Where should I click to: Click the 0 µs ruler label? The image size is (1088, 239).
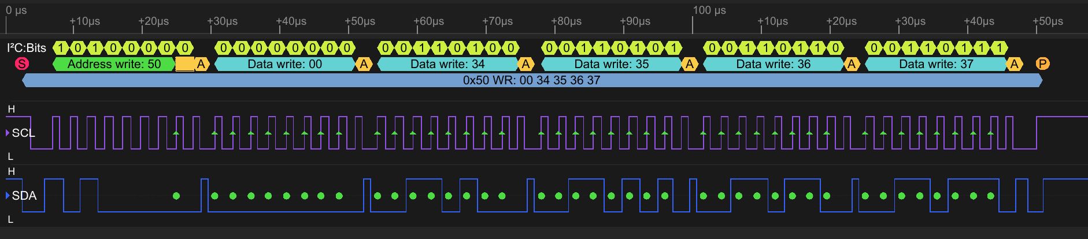pos(16,10)
